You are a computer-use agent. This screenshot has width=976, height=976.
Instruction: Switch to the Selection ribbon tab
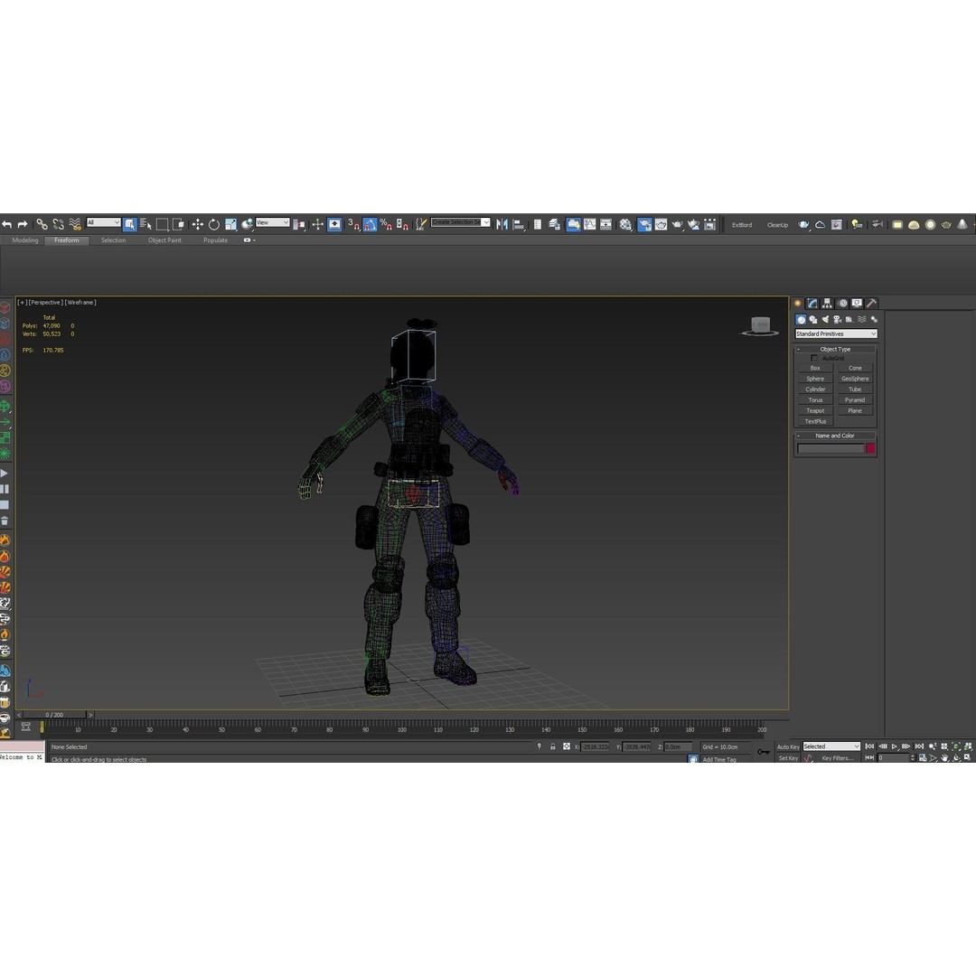pos(113,240)
